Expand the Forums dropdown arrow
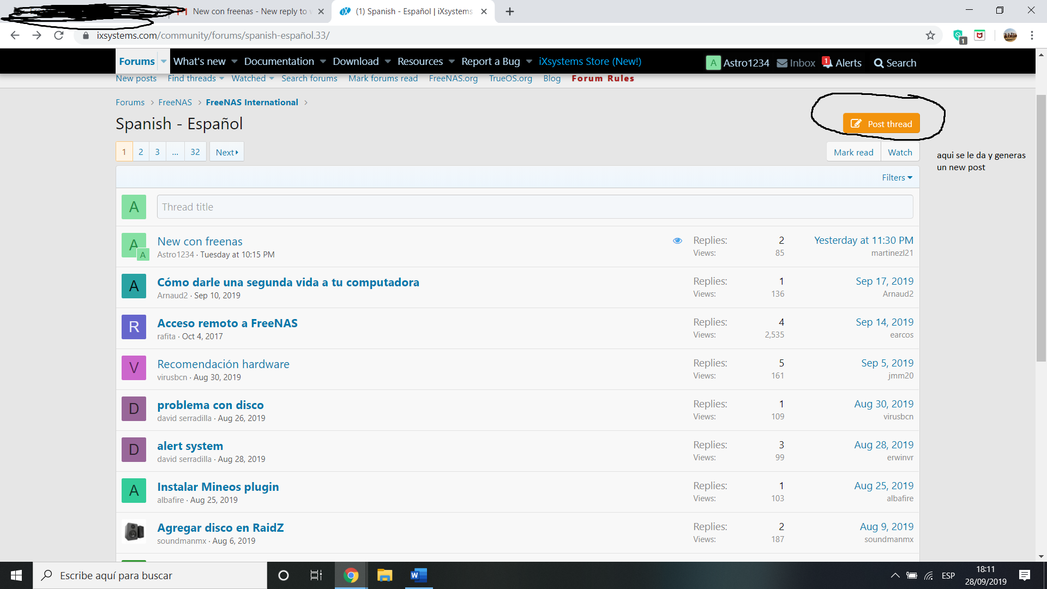The image size is (1047, 589). pyautogui.click(x=164, y=62)
